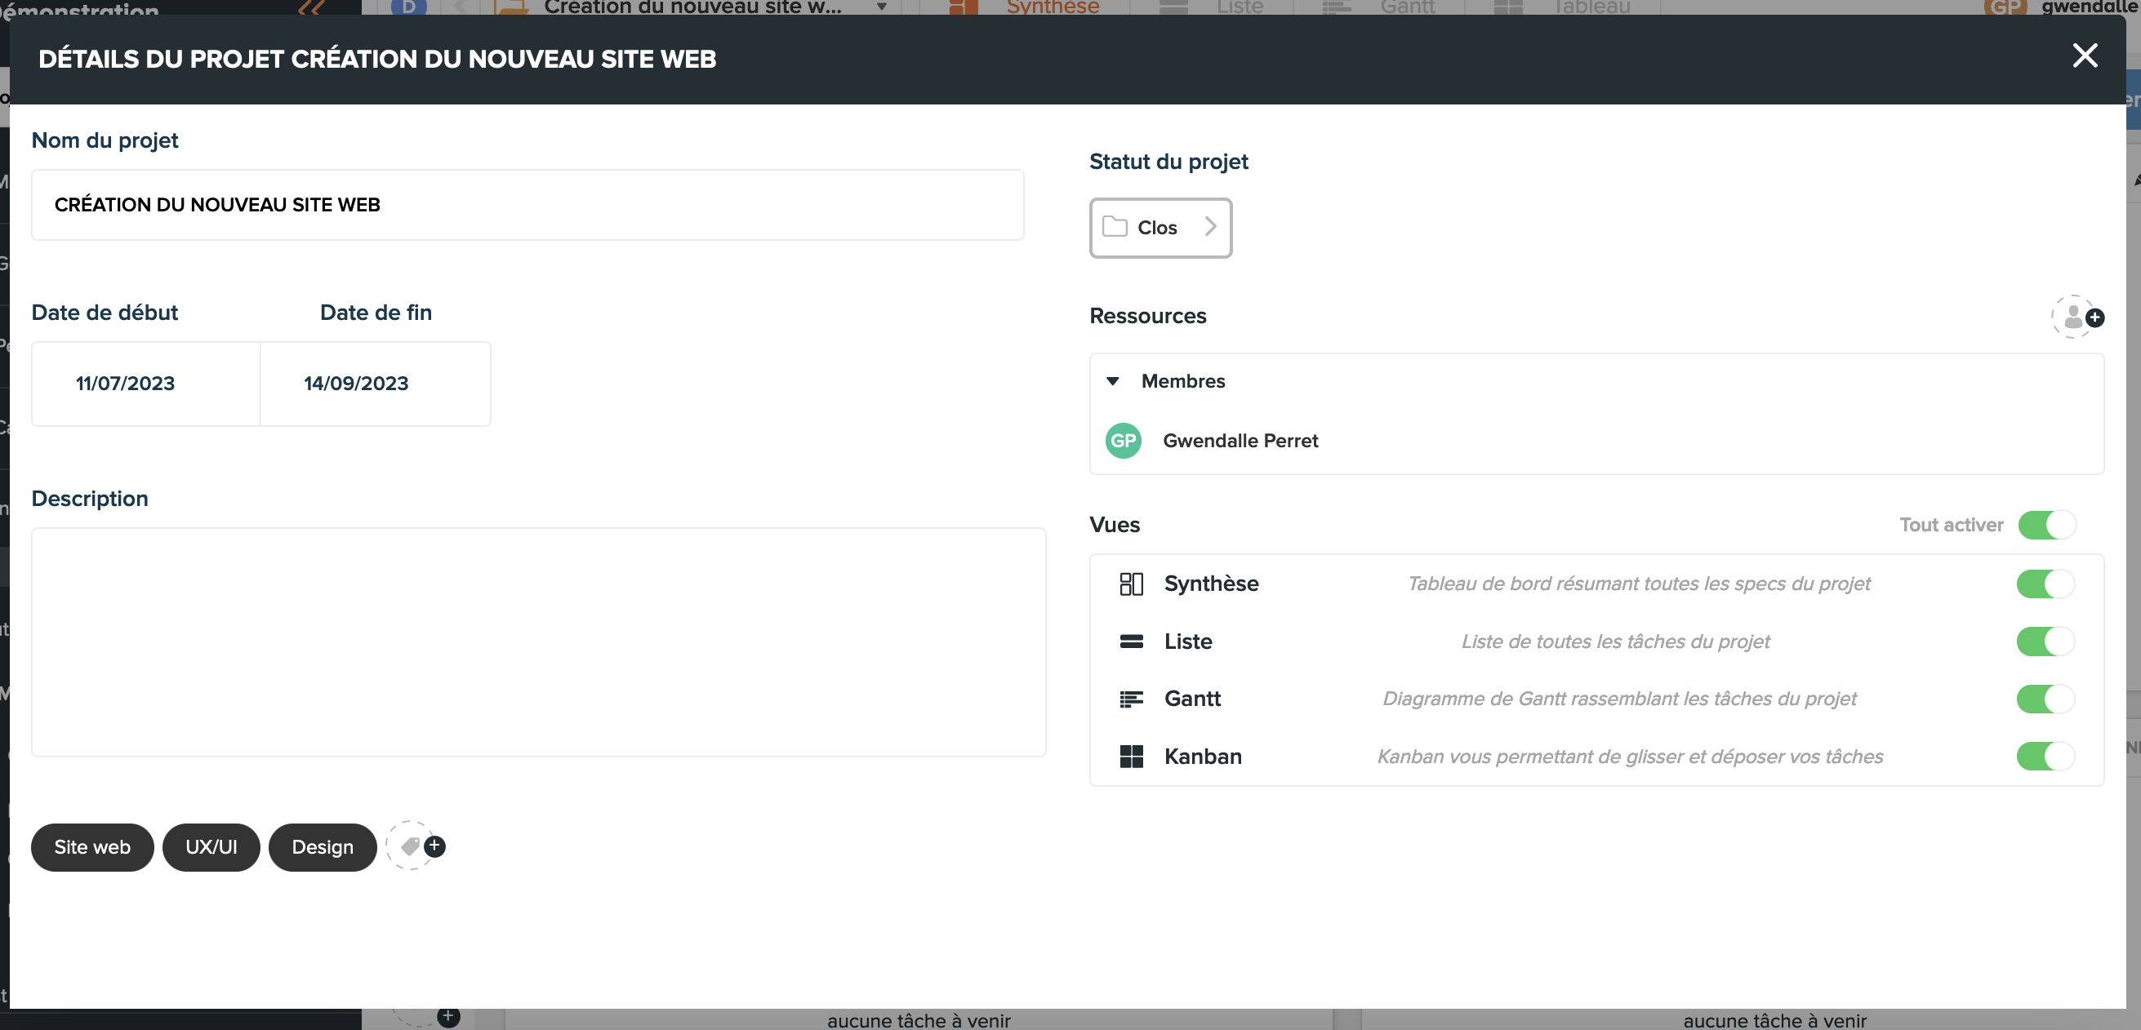Click the member name Gwendalle Perret
This screenshot has width=2141, height=1030.
coord(1240,441)
